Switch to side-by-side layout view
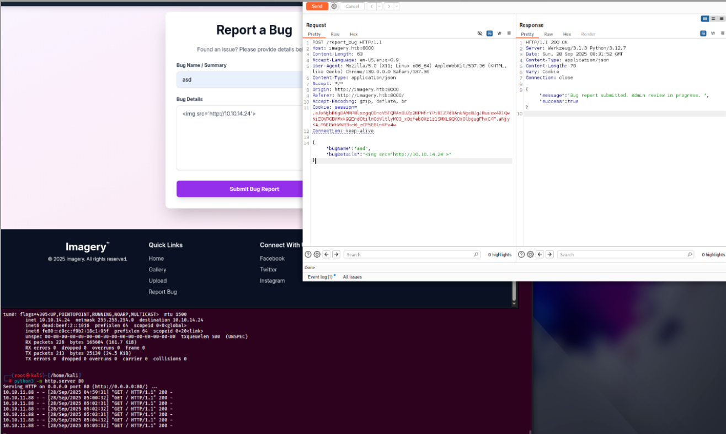726x434 pixels. (705, 19)
